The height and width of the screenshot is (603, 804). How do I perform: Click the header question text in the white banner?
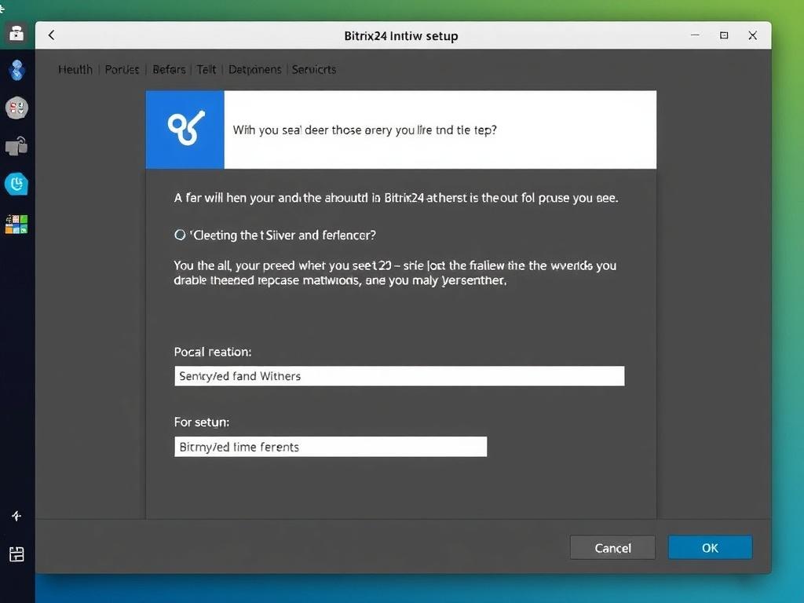[364, 130]
